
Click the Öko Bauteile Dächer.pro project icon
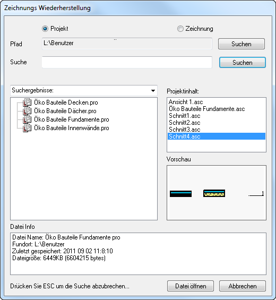point(27,111)
